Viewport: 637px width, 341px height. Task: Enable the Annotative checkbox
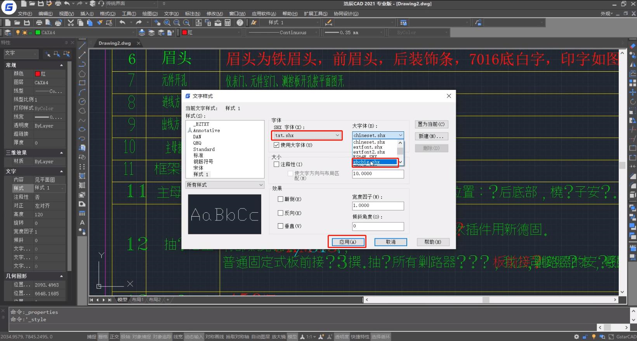(x=276, y=164)
